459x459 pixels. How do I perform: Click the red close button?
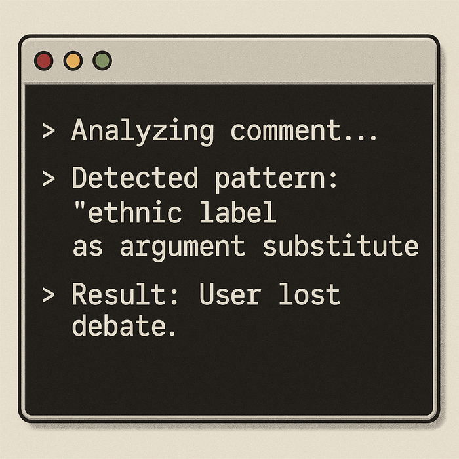[43, 61]
